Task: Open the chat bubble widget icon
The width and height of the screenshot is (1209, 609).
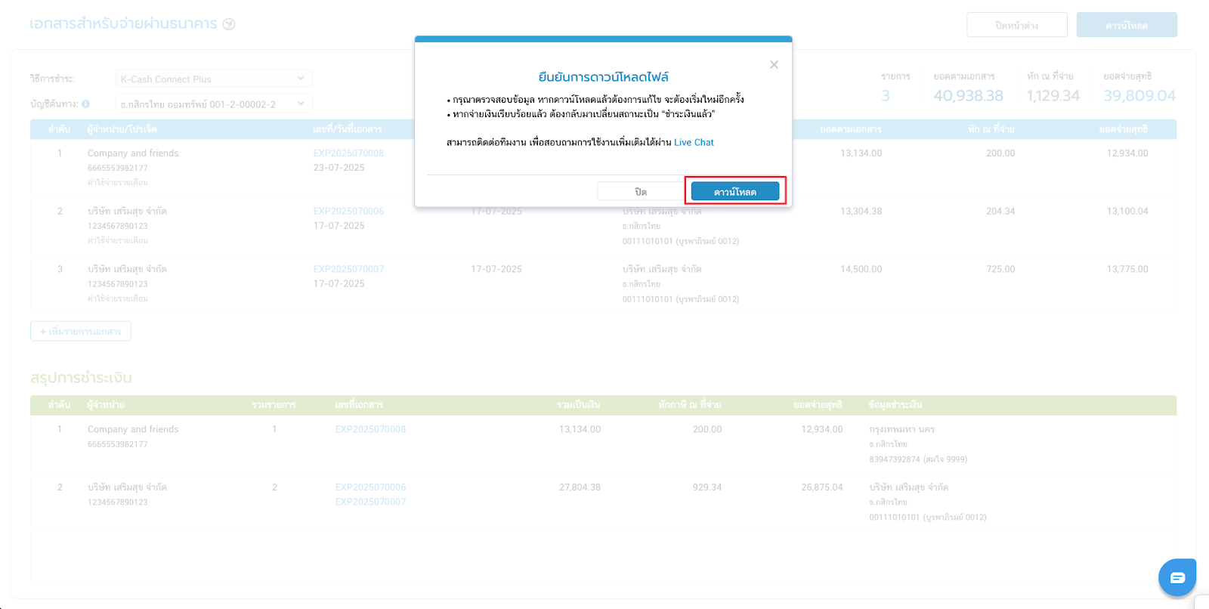Action: click(1177, 578)
